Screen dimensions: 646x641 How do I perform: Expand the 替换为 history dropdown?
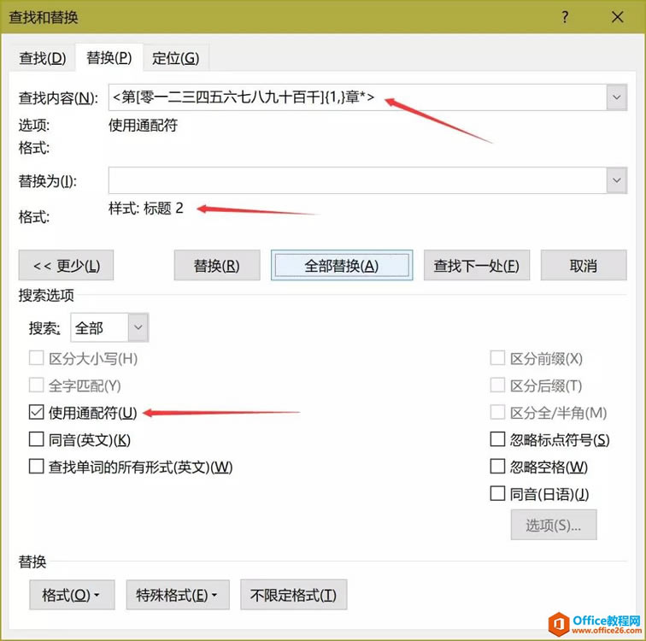coord(617,180)
